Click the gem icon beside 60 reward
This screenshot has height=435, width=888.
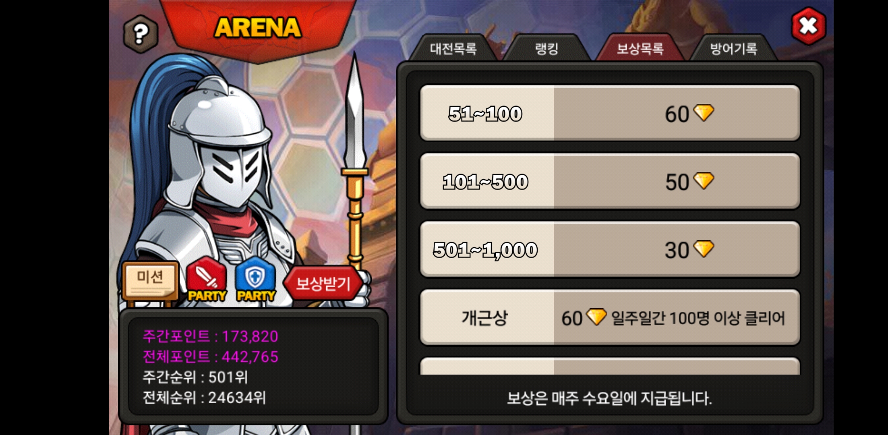click(704, 113)
